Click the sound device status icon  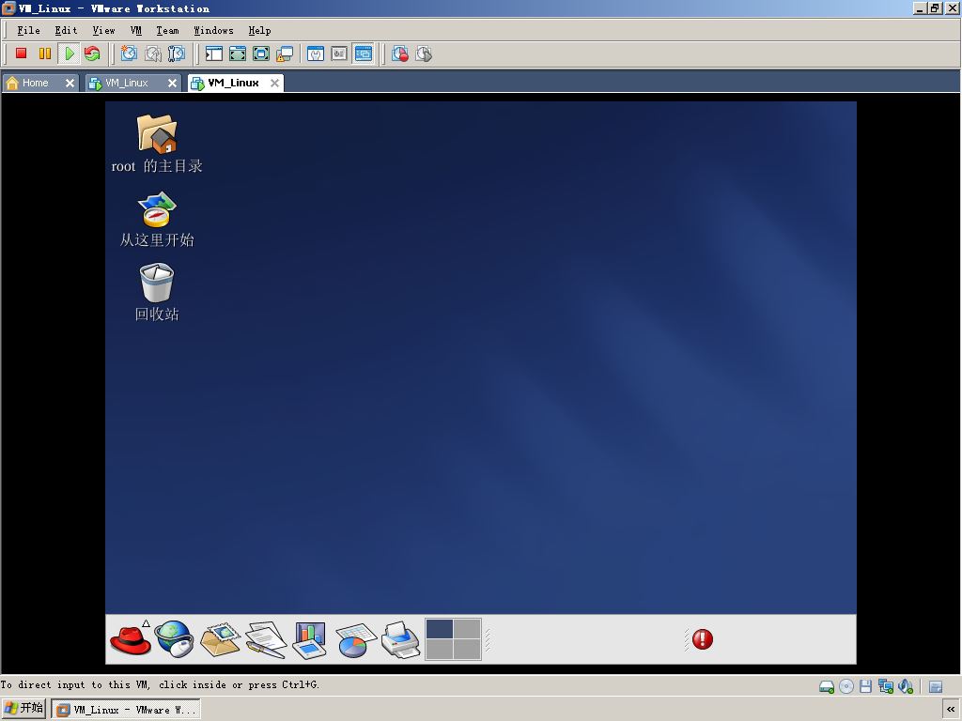click(906, 686)
